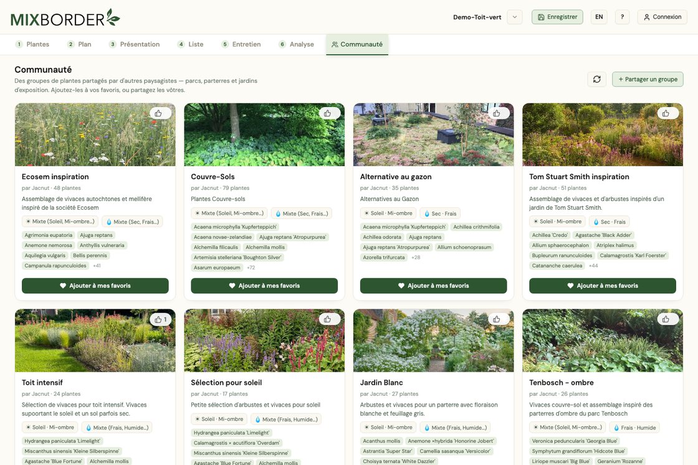The image size is (698, 465).
Task: Click the Acanthus mollis plant tag
Action: click(x=381, y=441)
